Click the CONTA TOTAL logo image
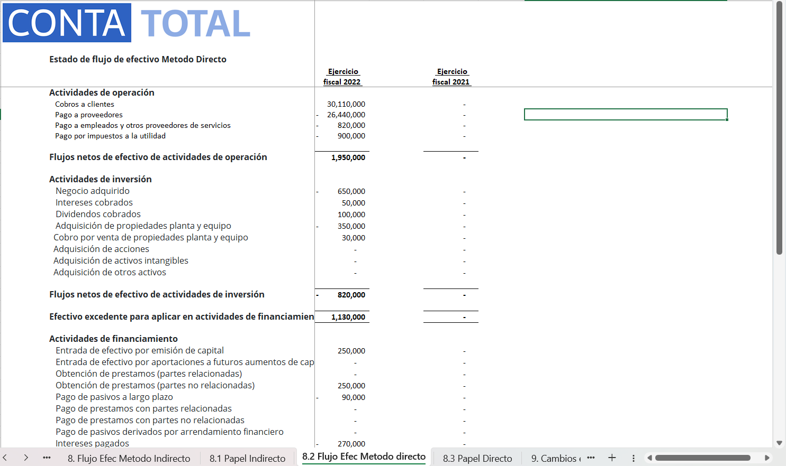 point(127,23)
